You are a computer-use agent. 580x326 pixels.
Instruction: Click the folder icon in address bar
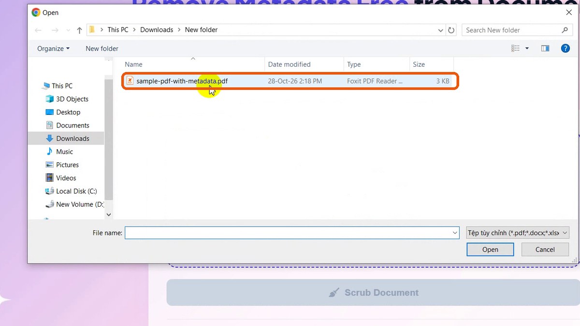coord(92,30)
